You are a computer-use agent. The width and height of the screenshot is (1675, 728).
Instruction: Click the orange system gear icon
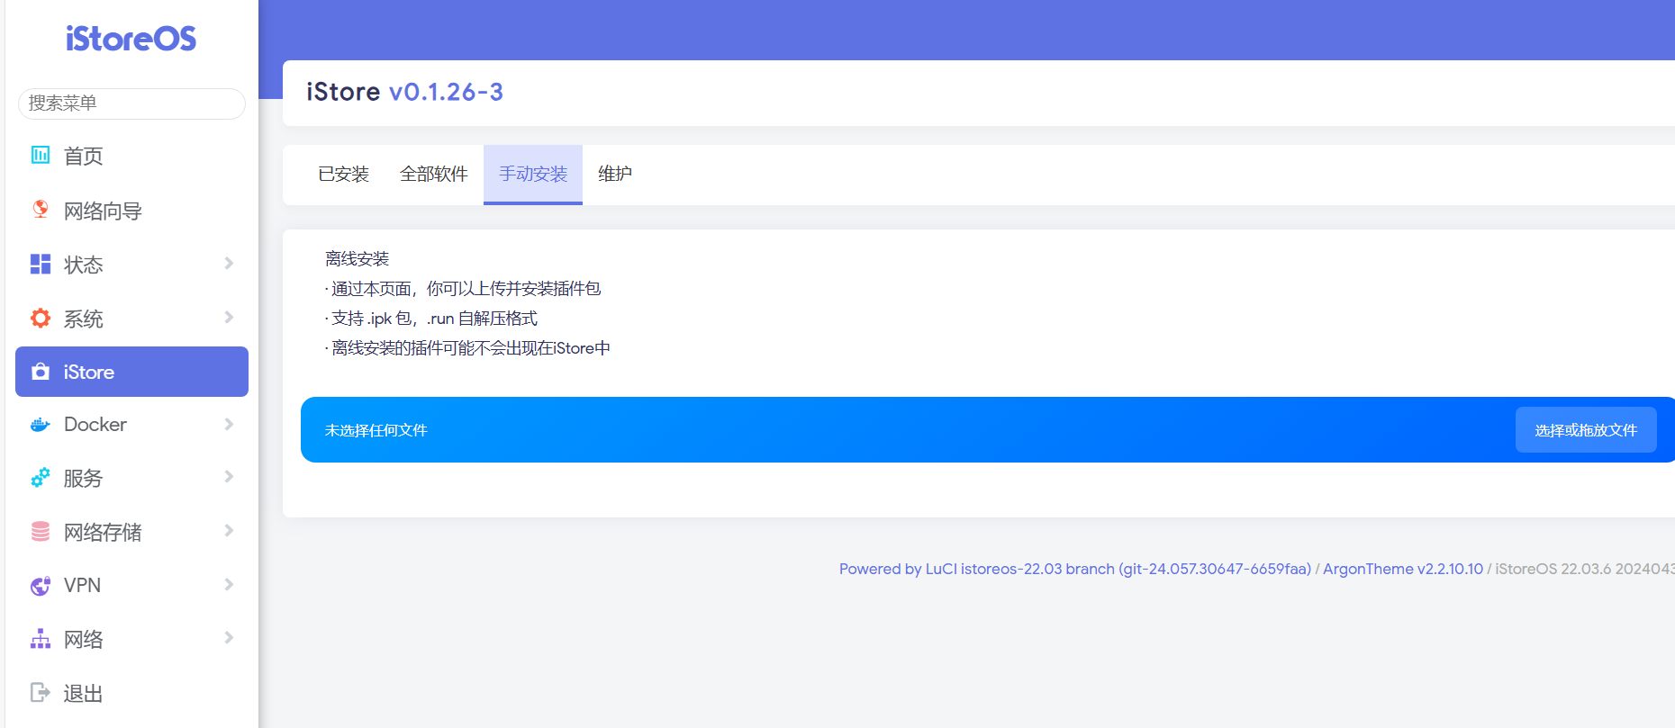tap(41, 318)
